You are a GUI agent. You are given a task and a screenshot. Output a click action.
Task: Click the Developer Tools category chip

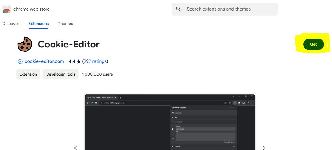pos(61,74)
